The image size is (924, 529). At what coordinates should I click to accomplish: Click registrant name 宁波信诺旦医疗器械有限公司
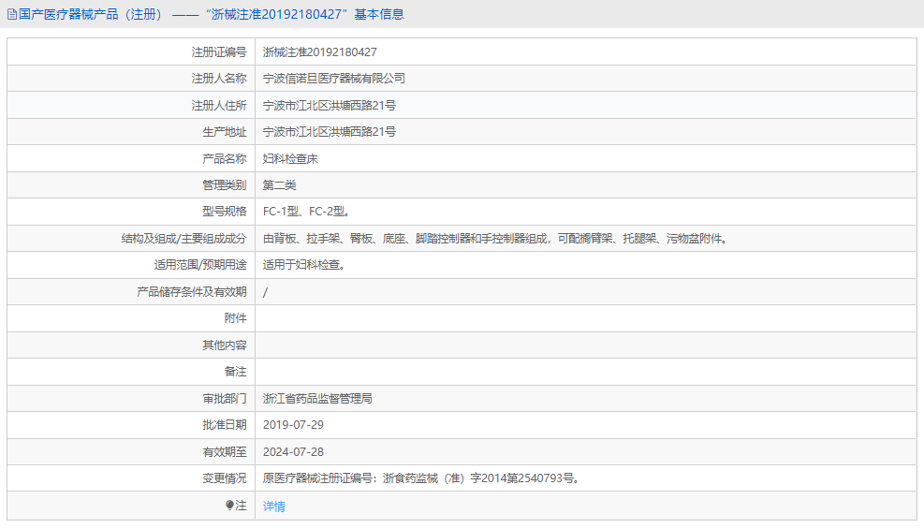334,79
